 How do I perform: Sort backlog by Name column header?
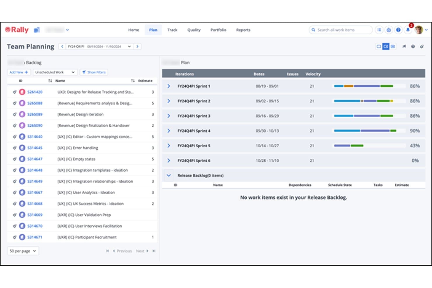(60, 81)
